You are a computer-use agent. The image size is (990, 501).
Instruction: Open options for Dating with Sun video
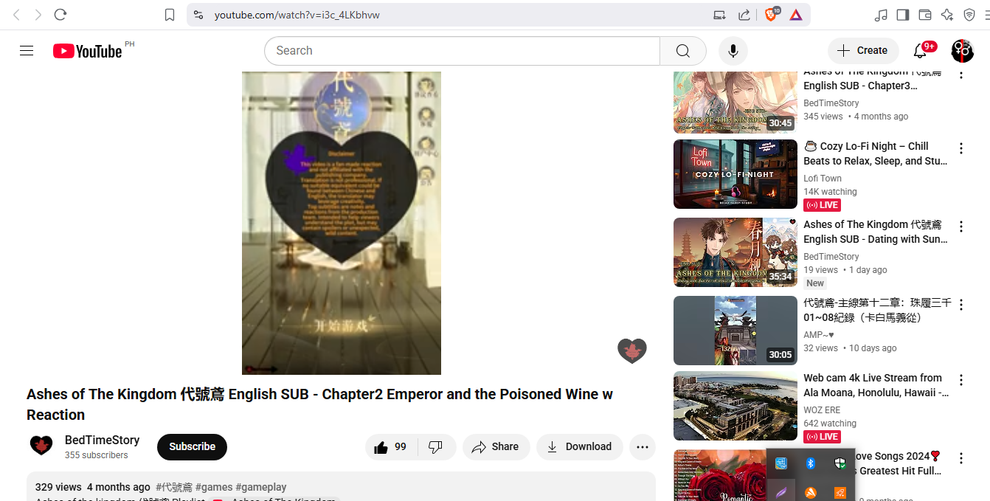pos(960,227)
